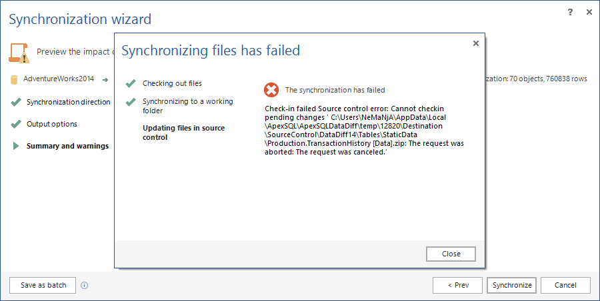Open the Output options step
This screenshot has width=600, height=301.
pos(51,124)
